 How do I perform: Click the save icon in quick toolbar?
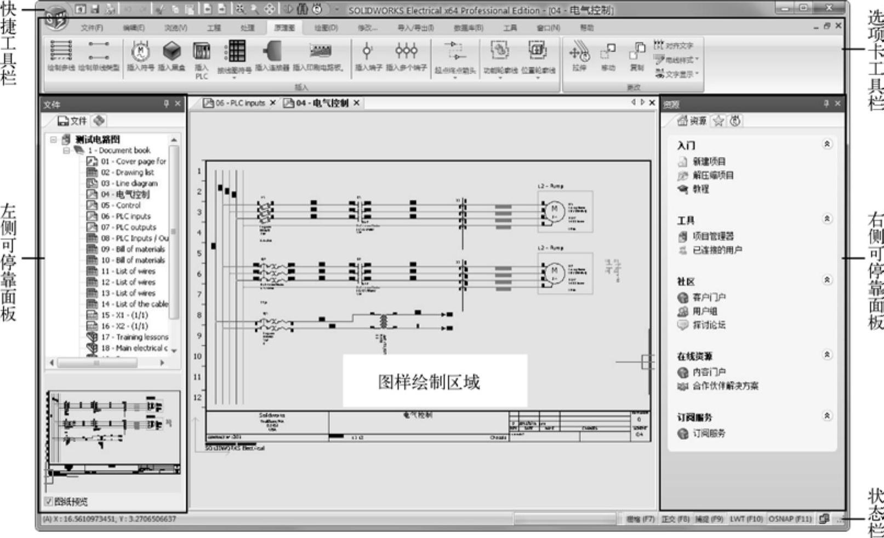pyautogui.click(x=95, y=9)
